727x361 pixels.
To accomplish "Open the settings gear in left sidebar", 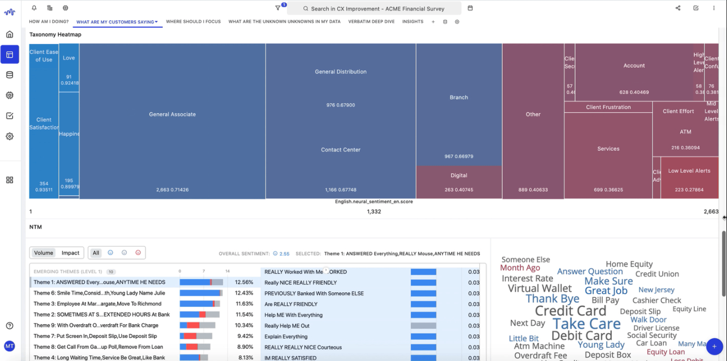I will 10,136.
